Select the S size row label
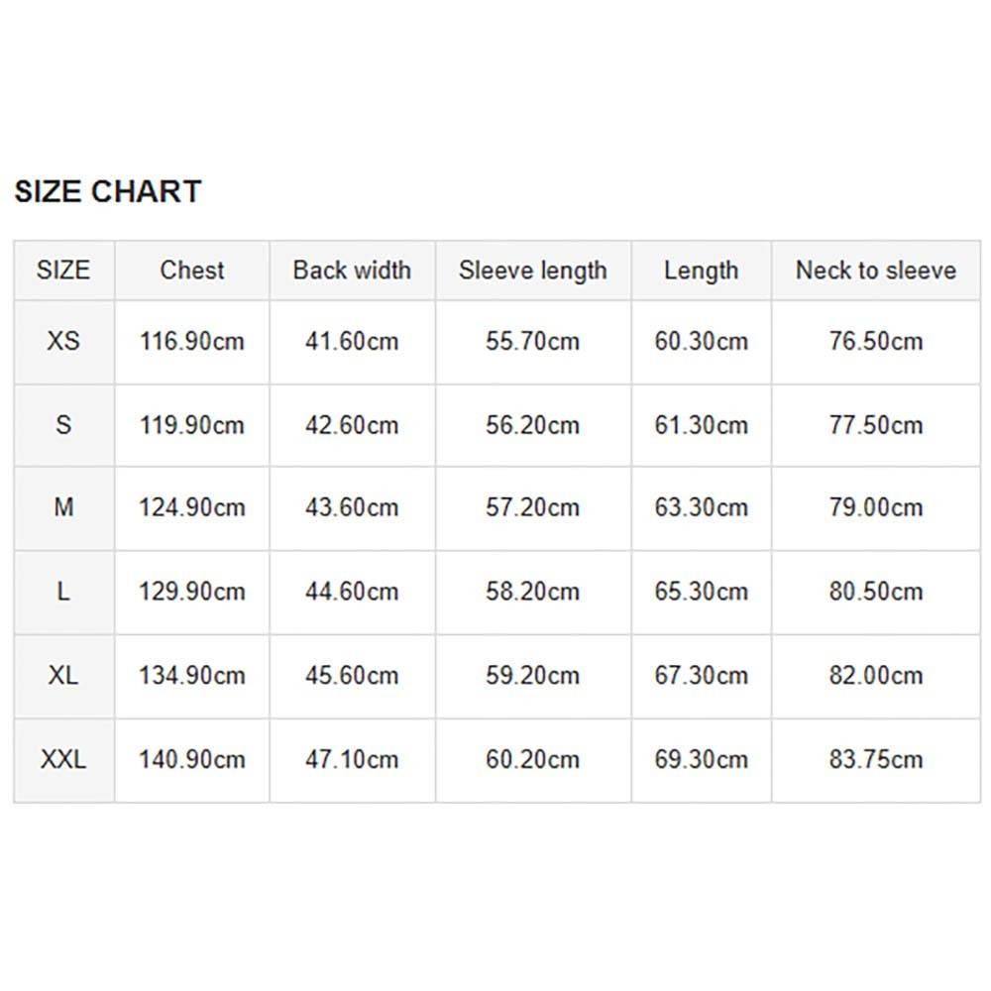The width and height of the screenshot is (991, 991). tap(63, 425)
